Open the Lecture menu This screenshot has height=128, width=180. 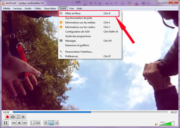coord(17,8)
